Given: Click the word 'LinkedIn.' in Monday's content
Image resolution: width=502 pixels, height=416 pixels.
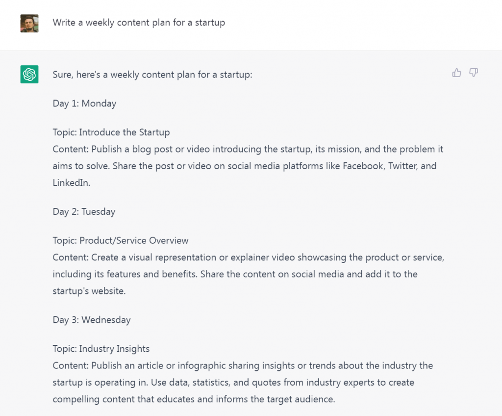Looking at the screenshot, I should tap(72, 182).
